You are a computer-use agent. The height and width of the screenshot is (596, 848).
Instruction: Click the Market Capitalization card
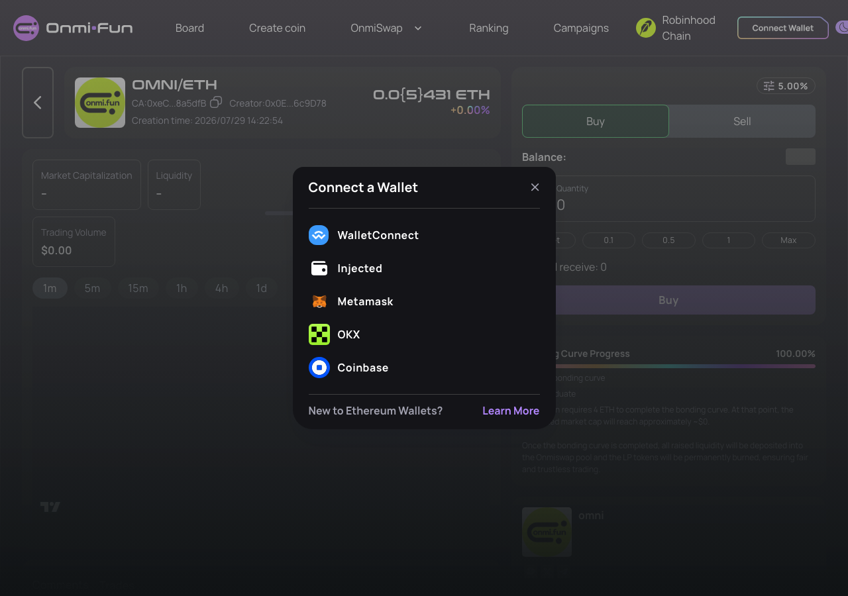point(87,185)
